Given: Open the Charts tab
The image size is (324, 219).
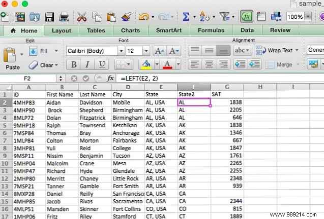Looking at the screenshot, I should click(x=130, y=30).
